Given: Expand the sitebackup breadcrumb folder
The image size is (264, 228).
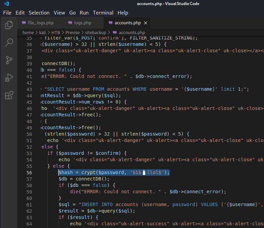Looking at the screenshot, I should click(95, 33).
